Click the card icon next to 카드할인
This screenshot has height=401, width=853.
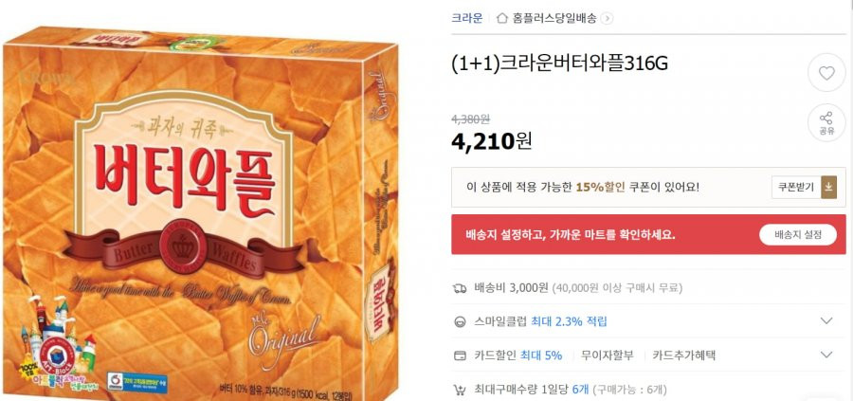click(460, 355)
